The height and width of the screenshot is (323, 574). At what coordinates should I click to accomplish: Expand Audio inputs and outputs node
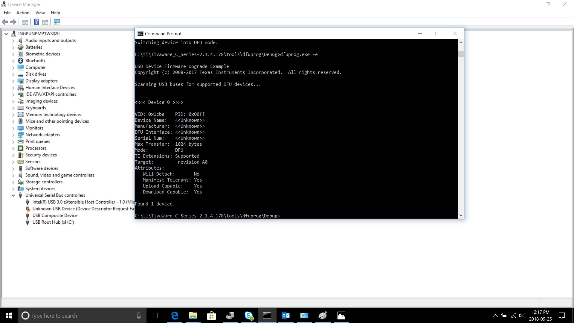pos(13,41)
